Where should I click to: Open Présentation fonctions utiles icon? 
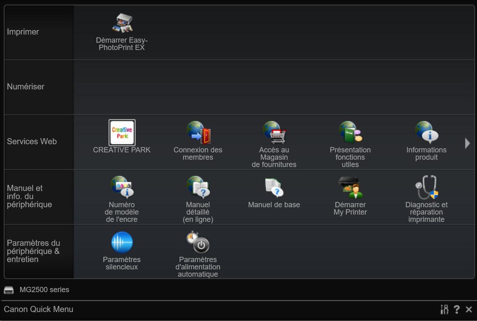click(350, 132)
